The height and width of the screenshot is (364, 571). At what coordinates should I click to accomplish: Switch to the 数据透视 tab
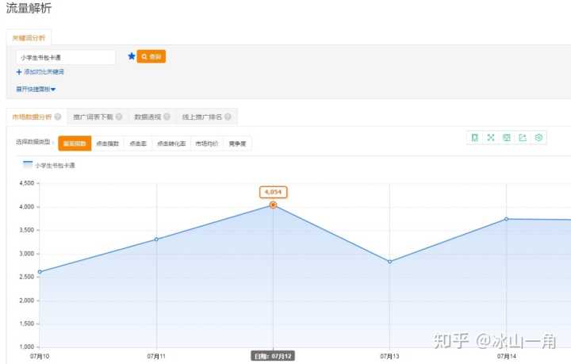[148, 117]
